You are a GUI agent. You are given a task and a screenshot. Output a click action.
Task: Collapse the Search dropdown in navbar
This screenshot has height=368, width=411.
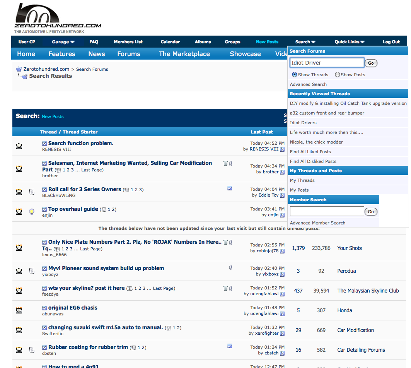pyautogui.click(x=305, y=42)
